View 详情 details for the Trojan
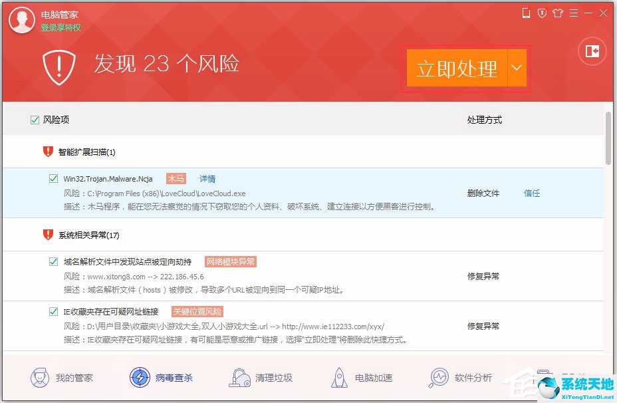617x403 pixels. click(x=207, y=178)
